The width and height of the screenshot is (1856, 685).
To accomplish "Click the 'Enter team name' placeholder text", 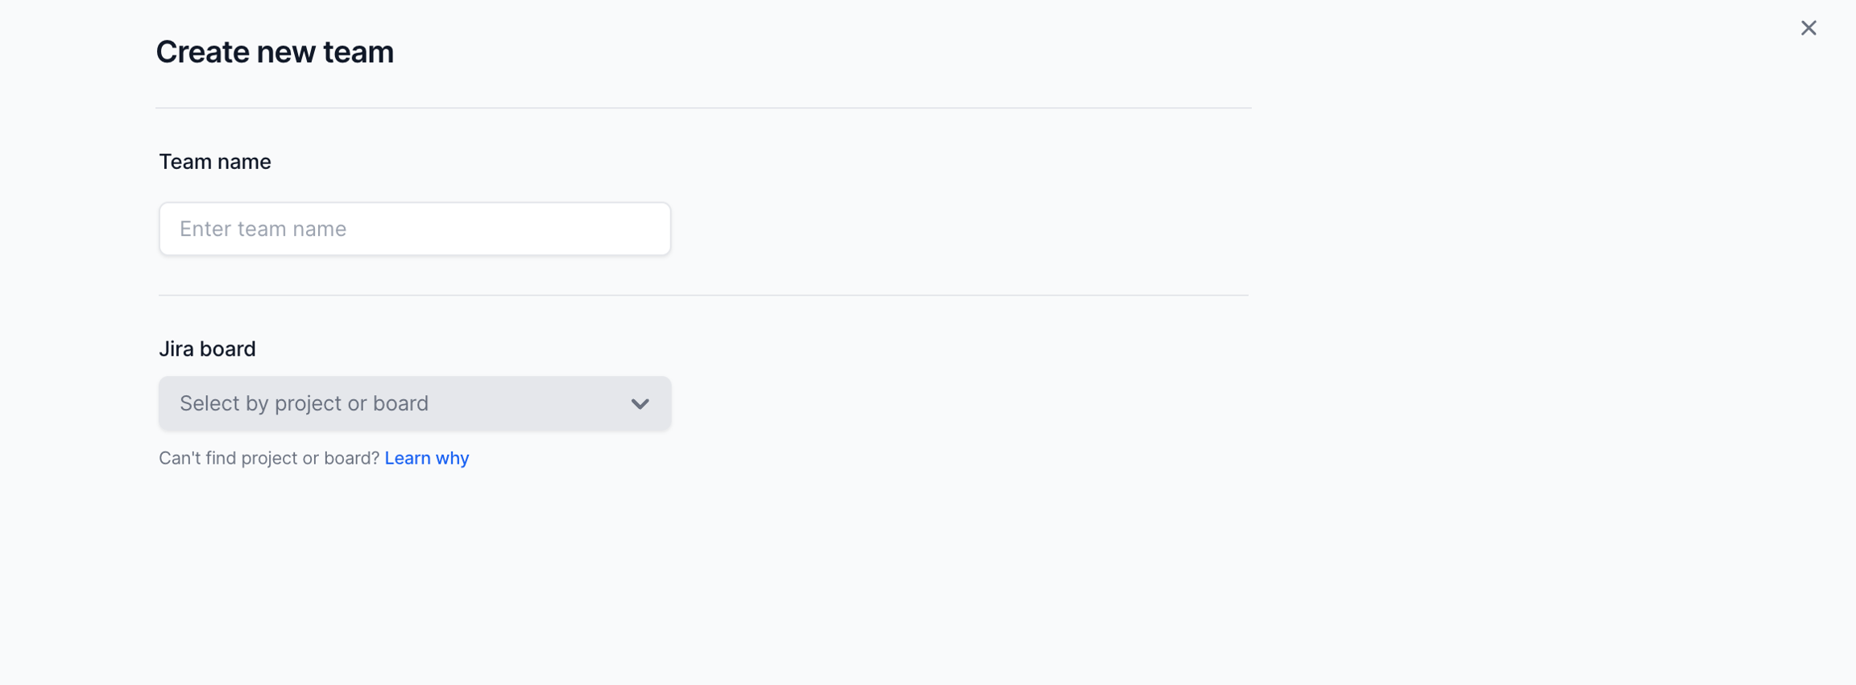I will 263,229.
